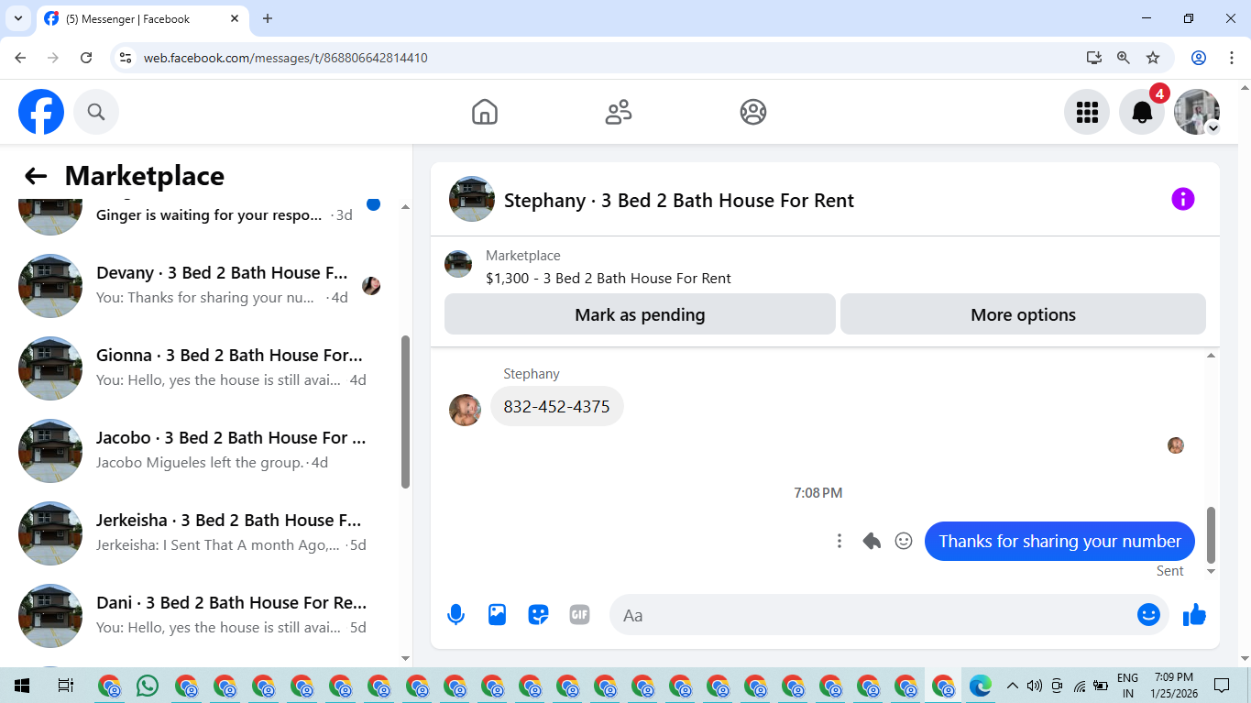Click Stephany's avatar beside the phone number
Viewport: 1251px width, 703px height.
pos(465,410)
